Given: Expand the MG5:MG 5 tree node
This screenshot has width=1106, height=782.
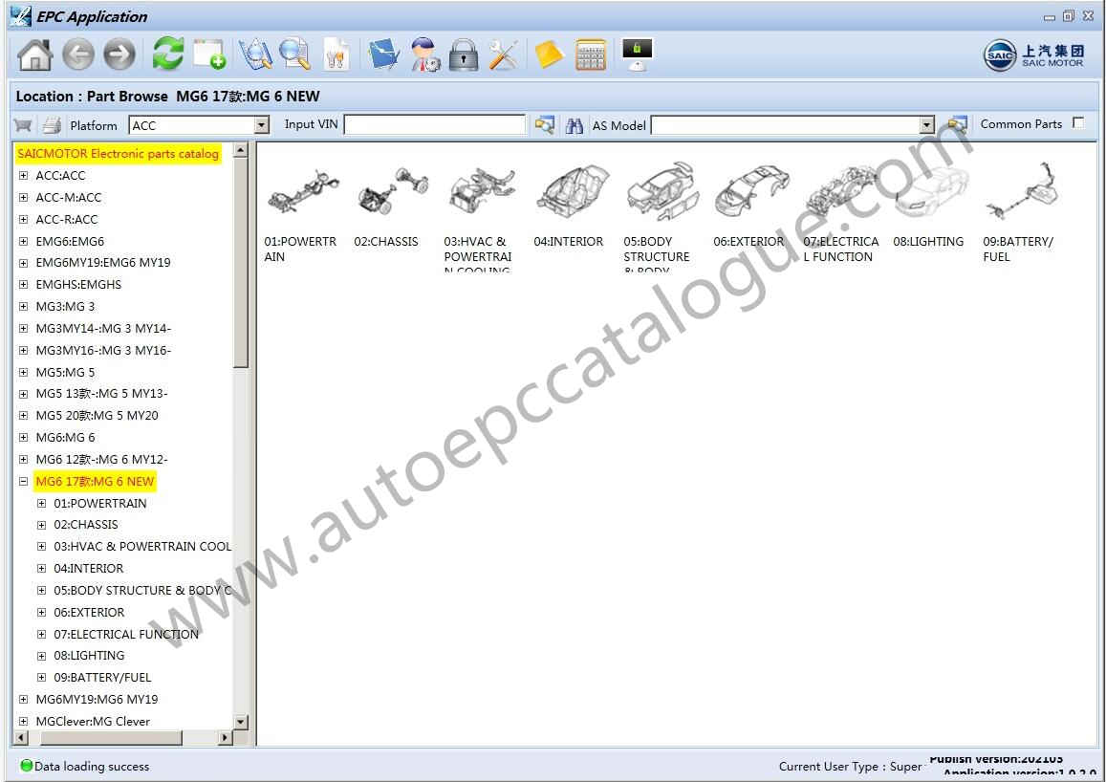Looking at the screenshot, I should (x=23, y=372).
